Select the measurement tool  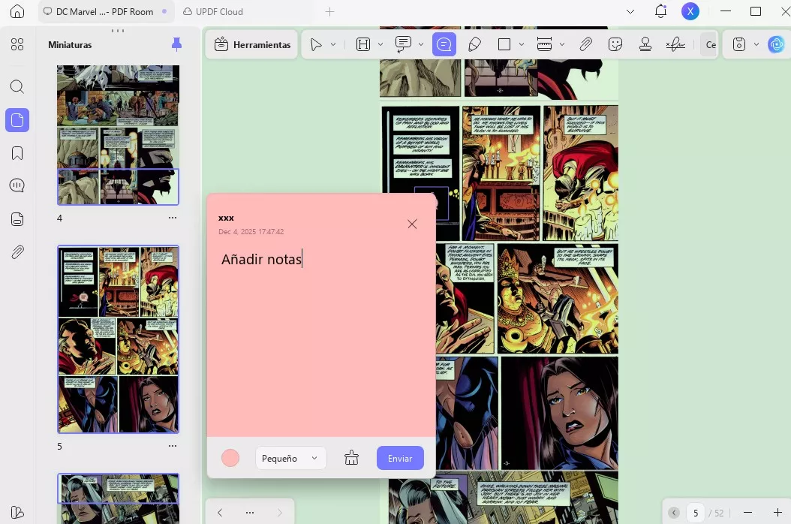pos(544,45)
